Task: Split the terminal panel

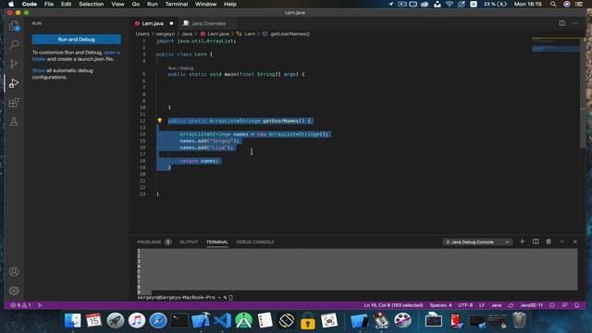Action: [536, 241]
